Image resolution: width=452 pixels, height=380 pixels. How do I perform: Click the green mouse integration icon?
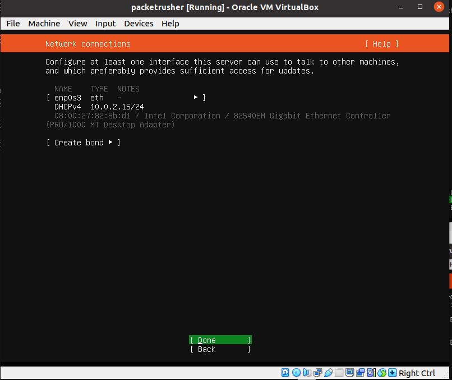tap(381, 373)
